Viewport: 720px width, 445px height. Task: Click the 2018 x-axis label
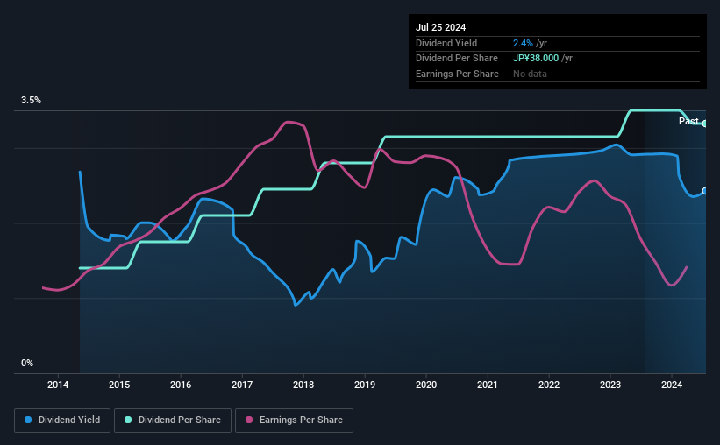303,385
